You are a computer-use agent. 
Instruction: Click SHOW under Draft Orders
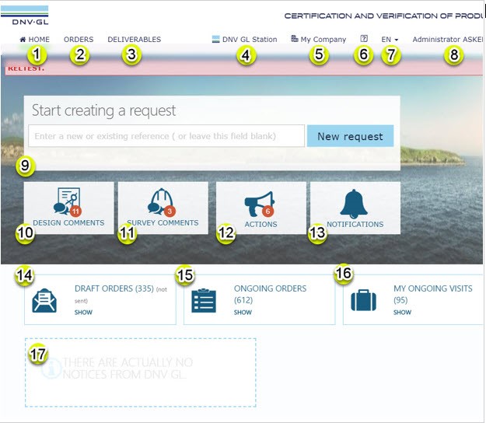83,313
